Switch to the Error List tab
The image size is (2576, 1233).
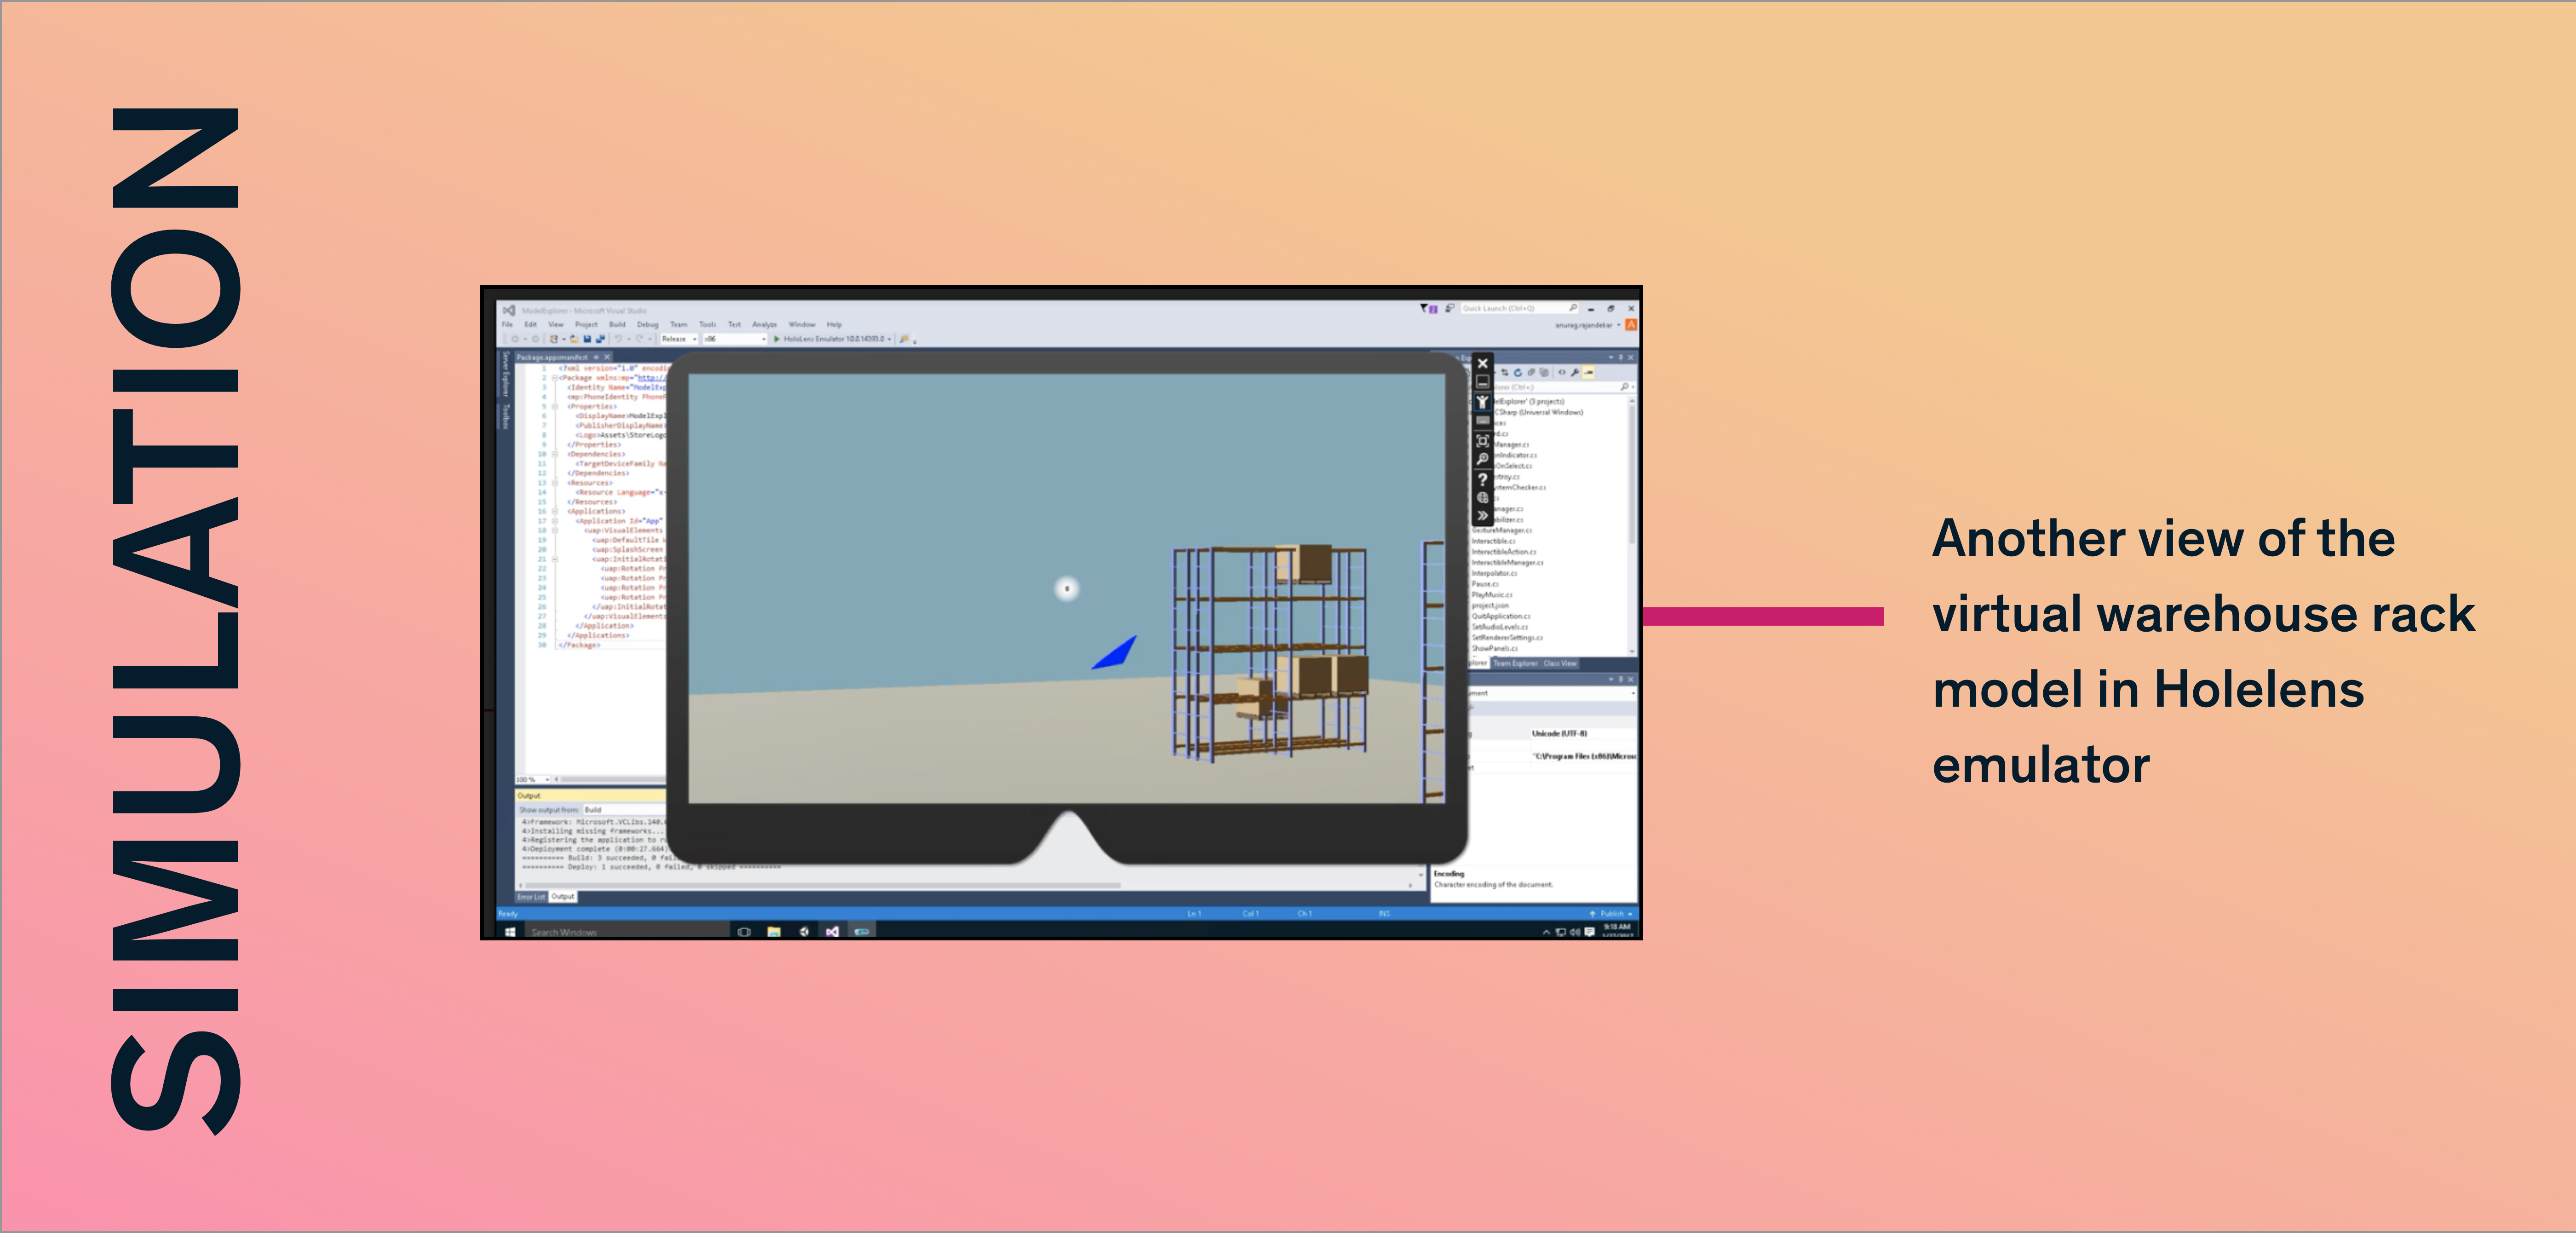[x=531, y=897]
